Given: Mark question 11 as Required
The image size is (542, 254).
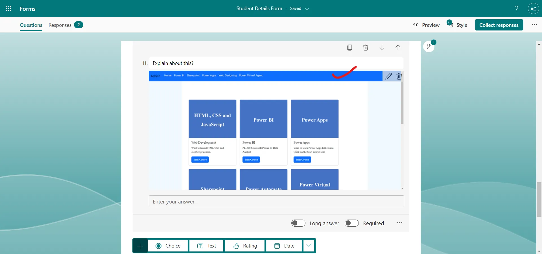Looking at the screenshot, I should click(x=351, y=223).
